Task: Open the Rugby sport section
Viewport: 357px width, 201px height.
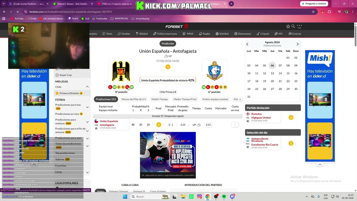Action: [x=204, y=34]
